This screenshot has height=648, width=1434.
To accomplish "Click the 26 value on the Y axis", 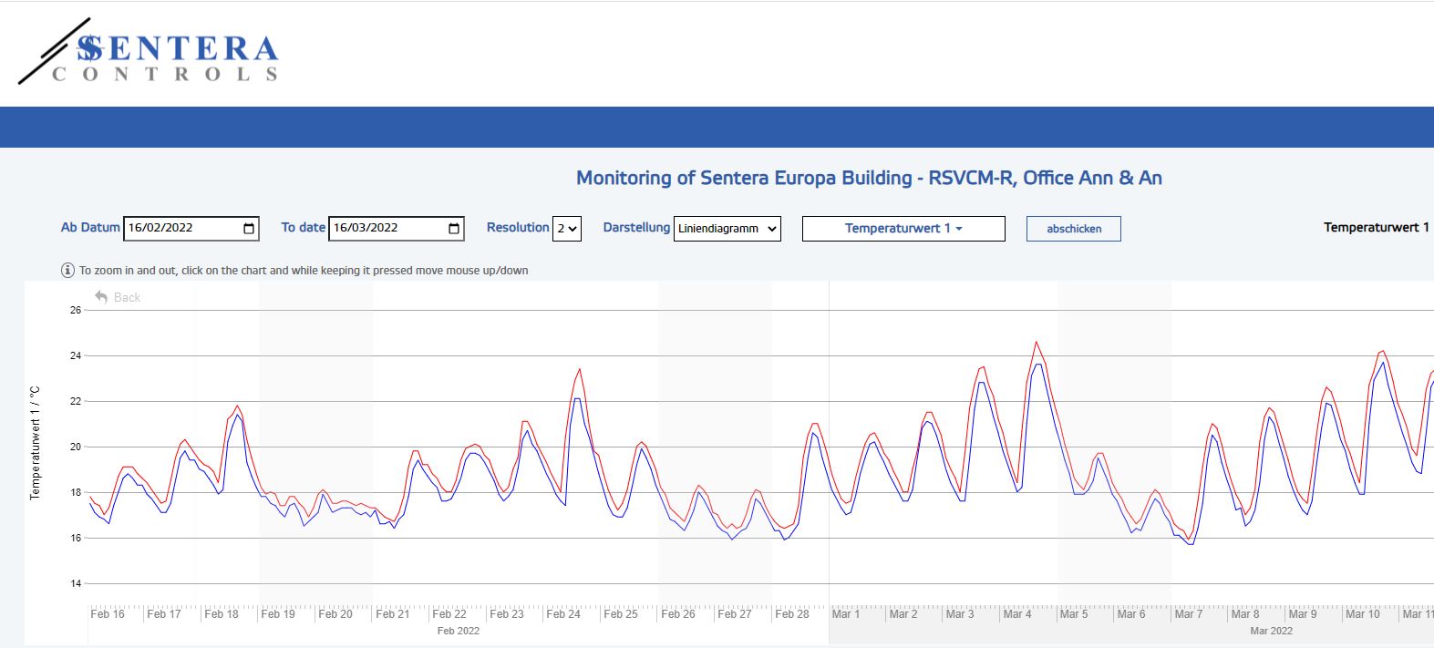I will click(x=76, y=310).
